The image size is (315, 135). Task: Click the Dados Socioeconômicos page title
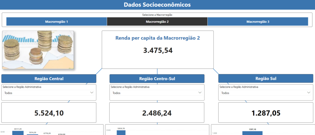(157, 5)
